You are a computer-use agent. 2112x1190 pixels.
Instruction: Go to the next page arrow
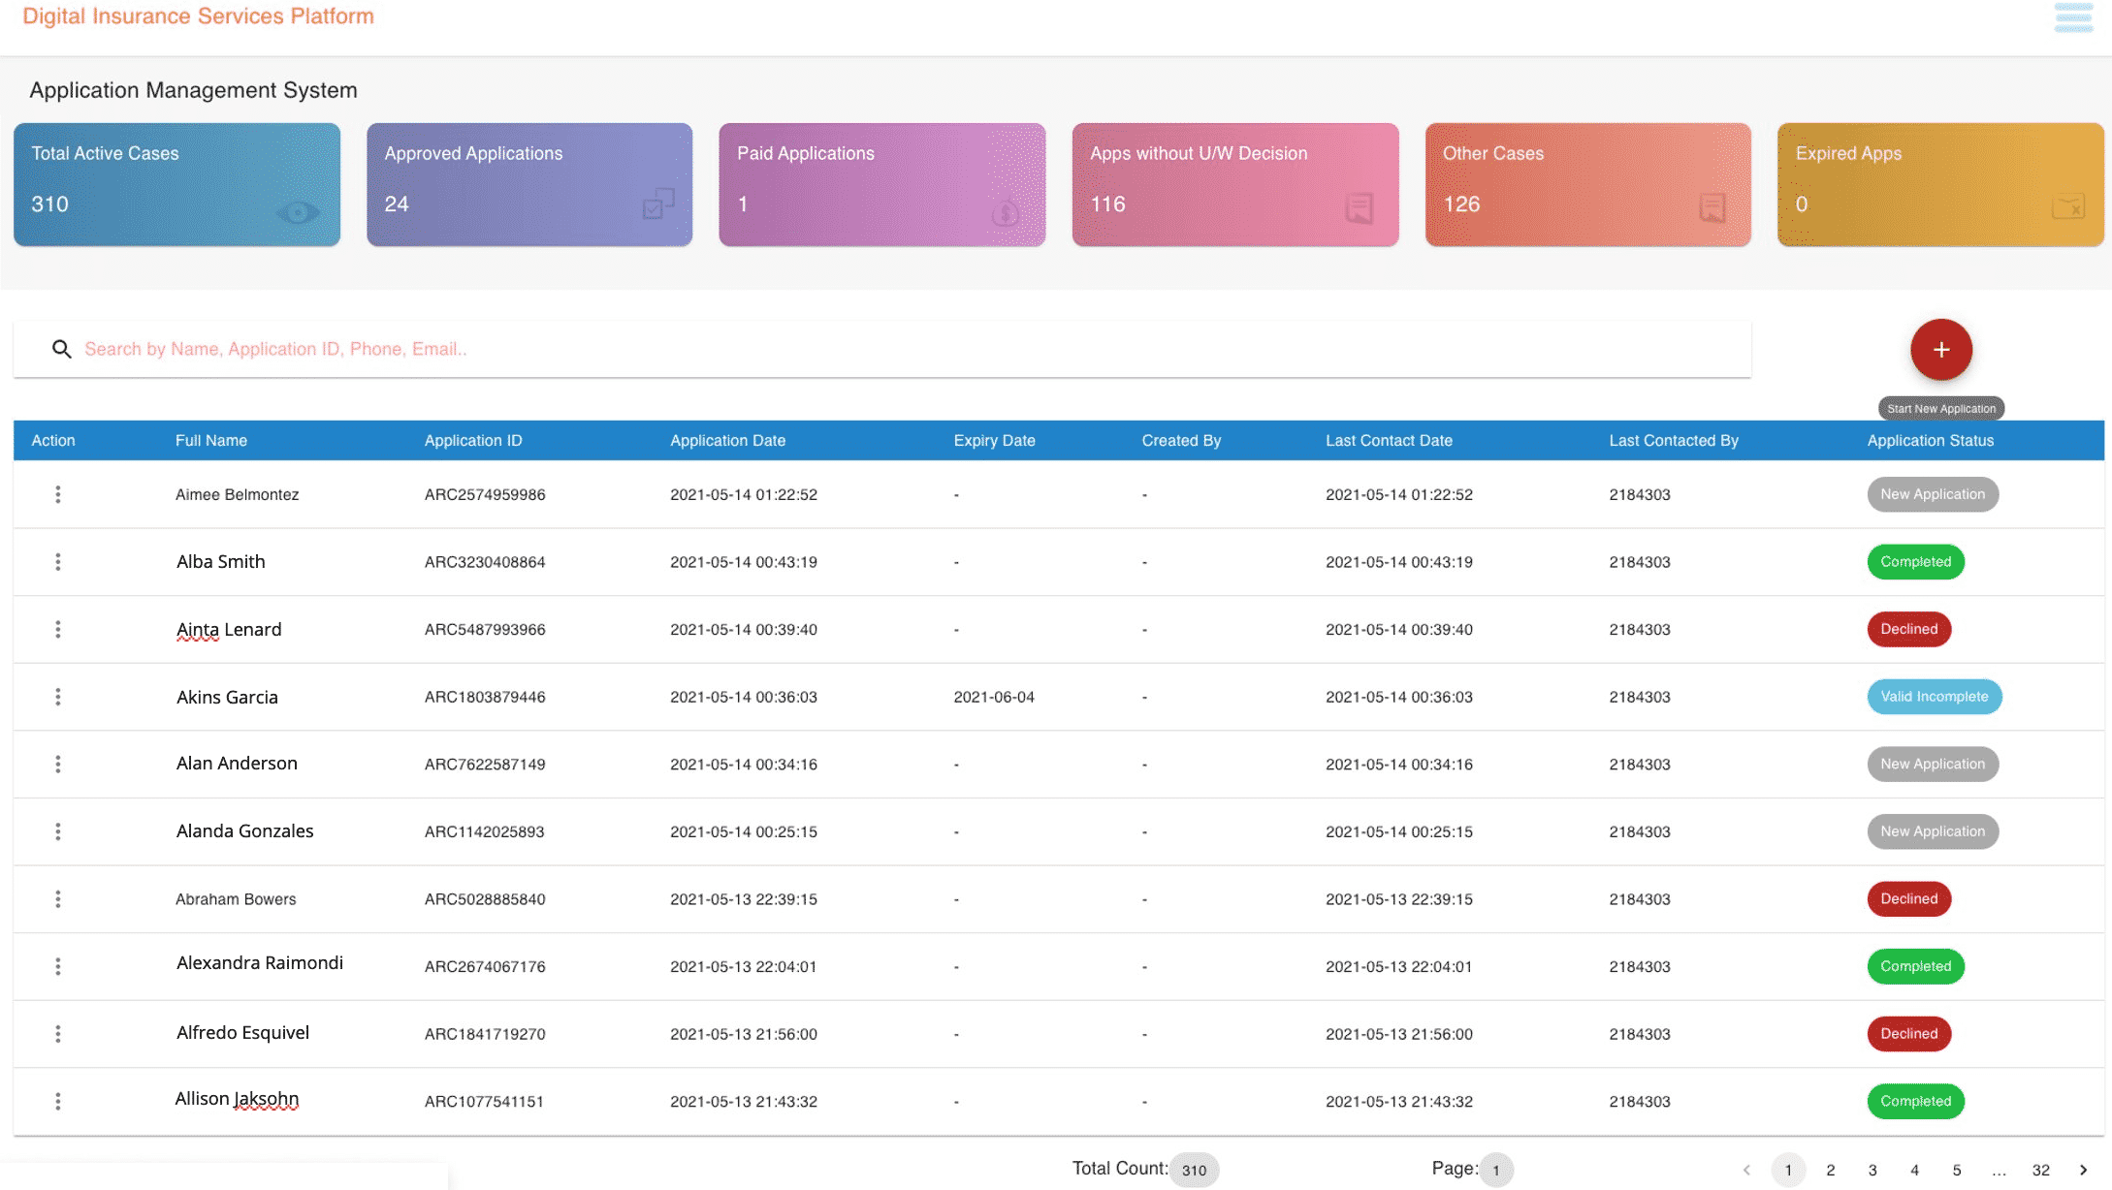pyautogui.click(x=2083, y=1170)
